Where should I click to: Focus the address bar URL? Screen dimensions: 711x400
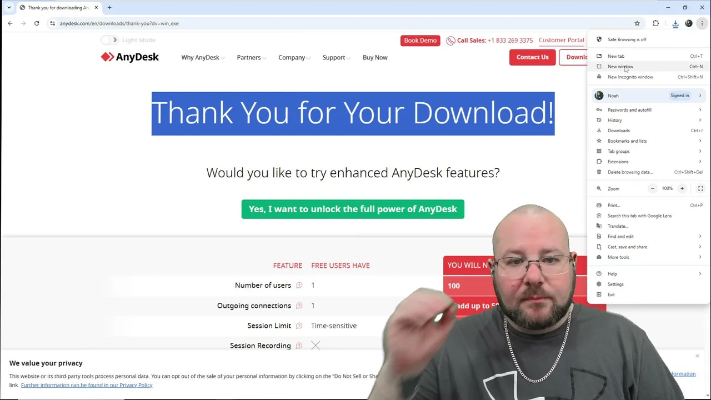click(119, 23)
